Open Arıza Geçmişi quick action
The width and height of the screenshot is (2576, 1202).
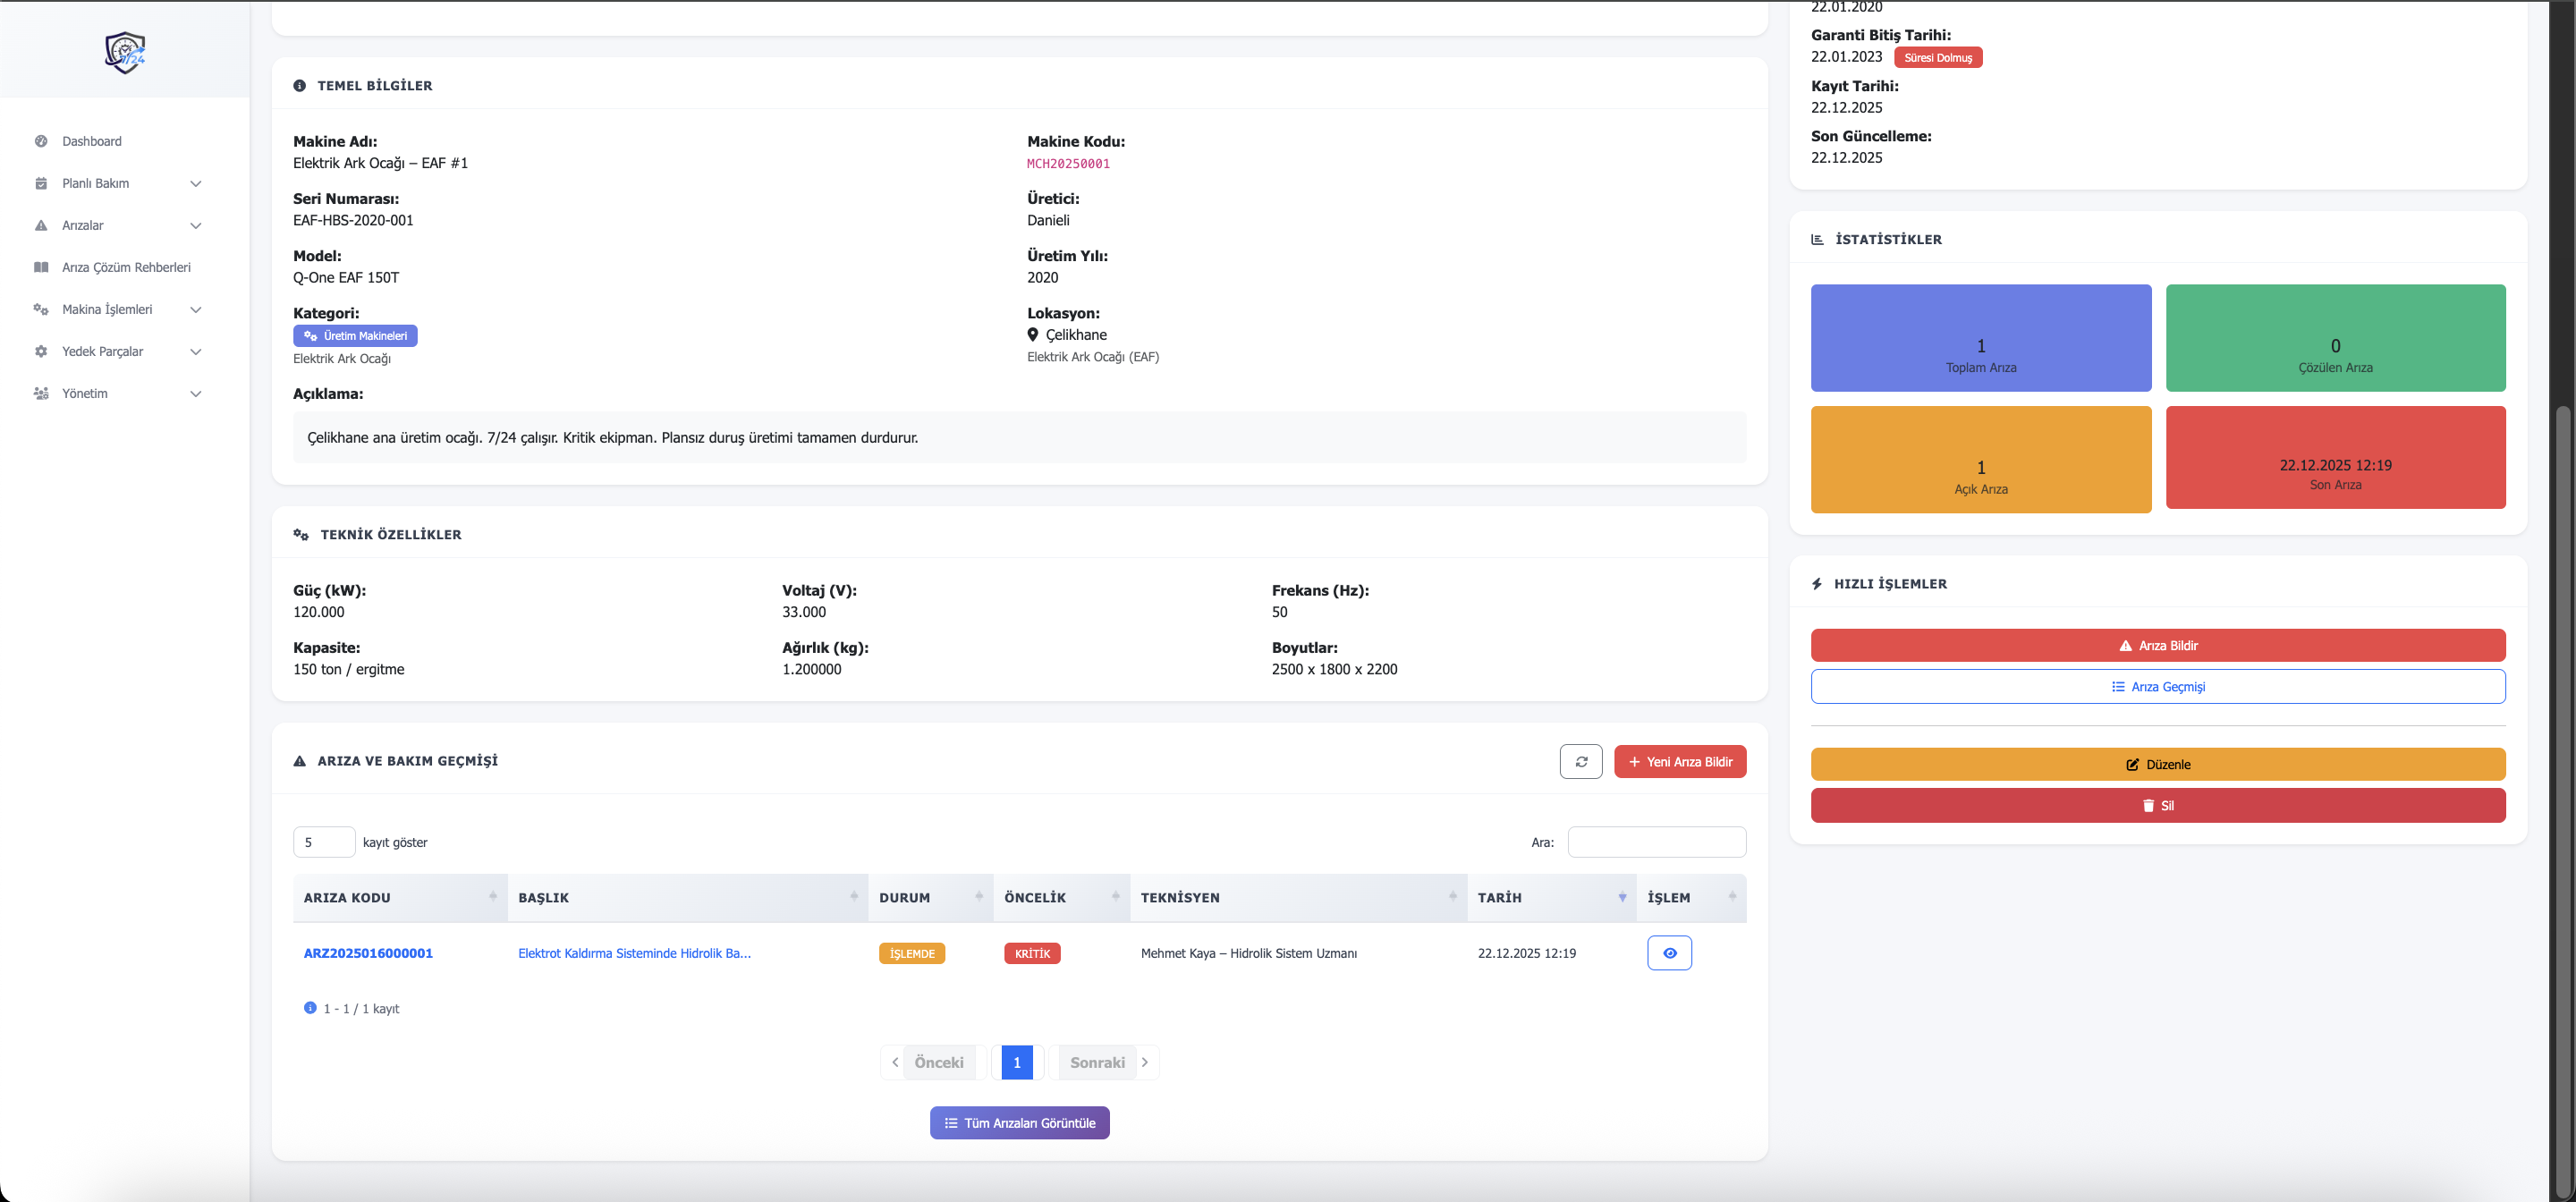point(2157,686)
